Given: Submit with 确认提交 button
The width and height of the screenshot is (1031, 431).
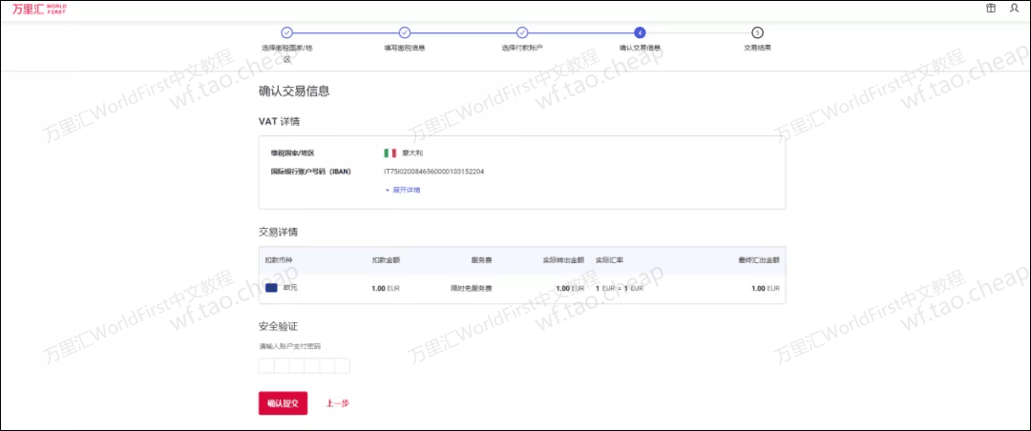Looking at the screenshot, I should 283,403.
